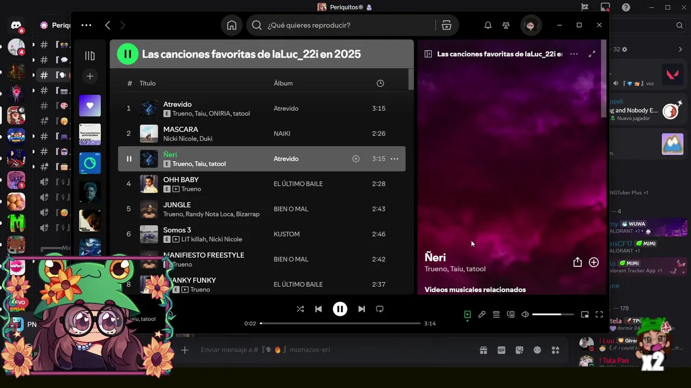This screenshot has height=388, width=691.
Task: Collapse Your Library in the Spotify sidebar
Action: pos(90,56)
